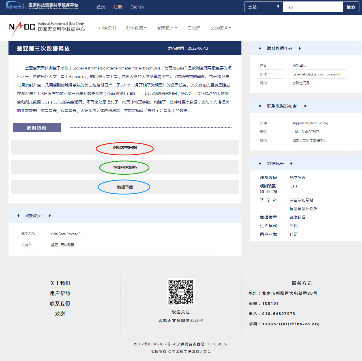Click the 数据下载 button
This screenshot has height=361, width=362.
[125, 187]
